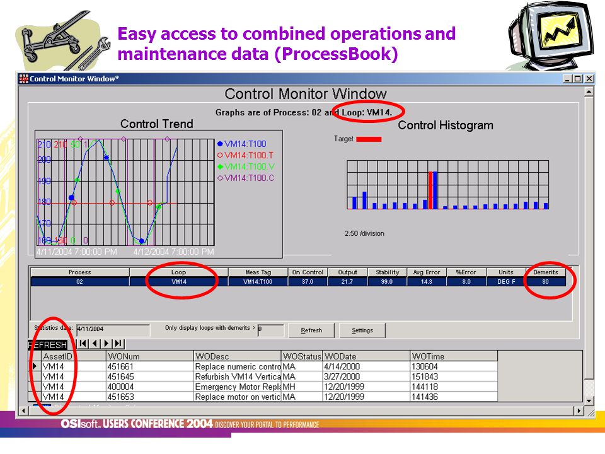Click the vertical scrollbar up arrow

pos(589,92)
